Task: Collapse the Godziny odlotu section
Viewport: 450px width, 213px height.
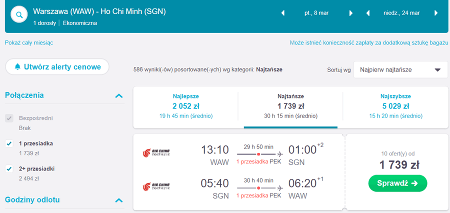Action: pyautogui.click(x=119, y=200)
